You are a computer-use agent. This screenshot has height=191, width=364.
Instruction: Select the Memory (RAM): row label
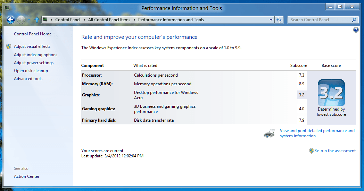[97, 84]
